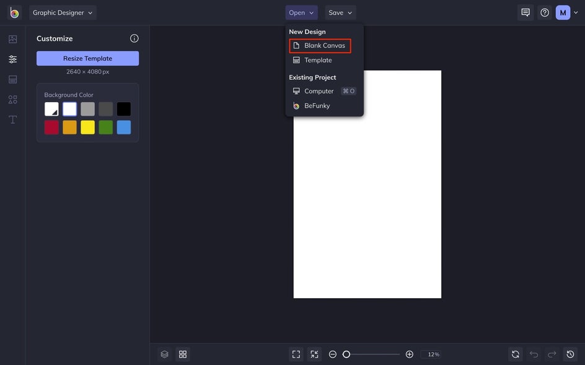Click the fit to screen icon
This screenshot has height=365, width=585.
296,354
